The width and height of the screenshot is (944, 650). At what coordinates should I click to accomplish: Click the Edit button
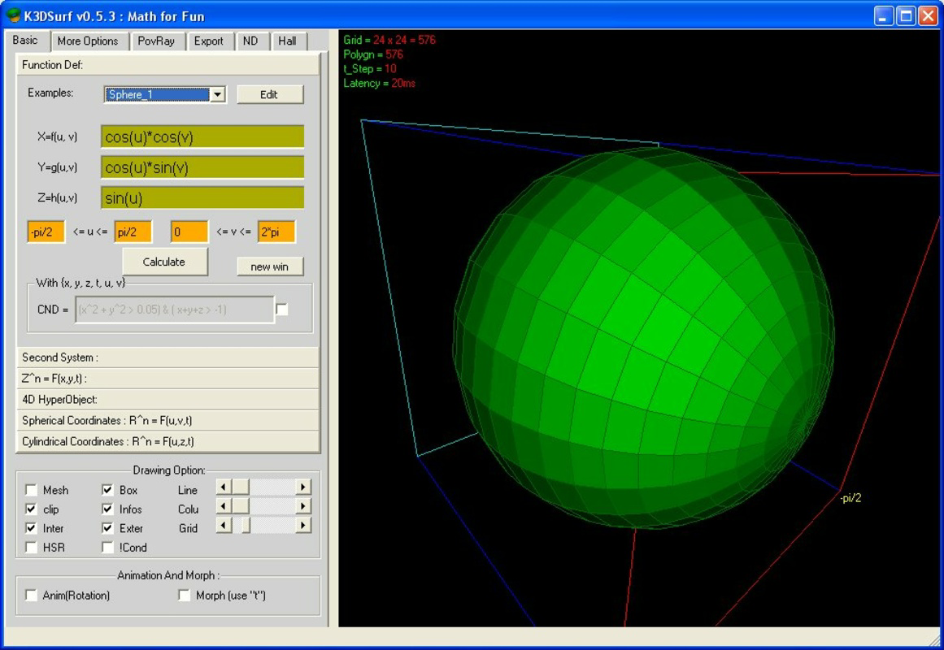pos(269,94)
